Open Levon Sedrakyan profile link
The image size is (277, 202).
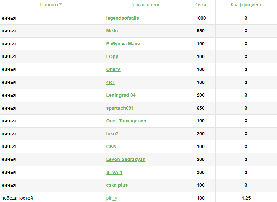click(x=126, y=160)
